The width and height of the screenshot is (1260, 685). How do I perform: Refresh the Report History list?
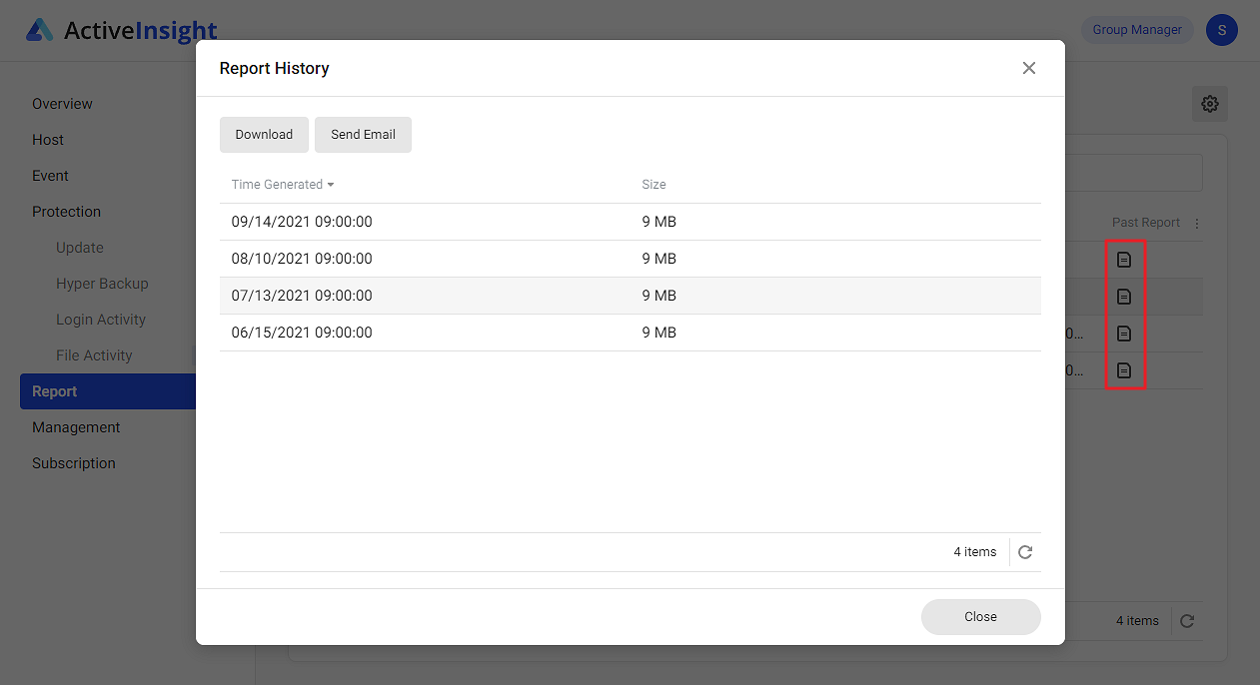[1024, 551]
